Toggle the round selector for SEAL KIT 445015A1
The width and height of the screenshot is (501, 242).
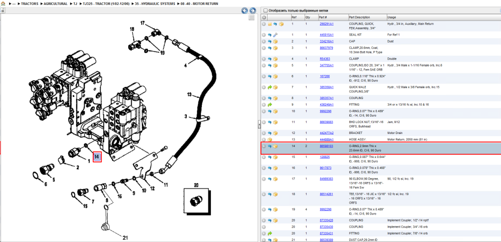click(x=264, y=34)
